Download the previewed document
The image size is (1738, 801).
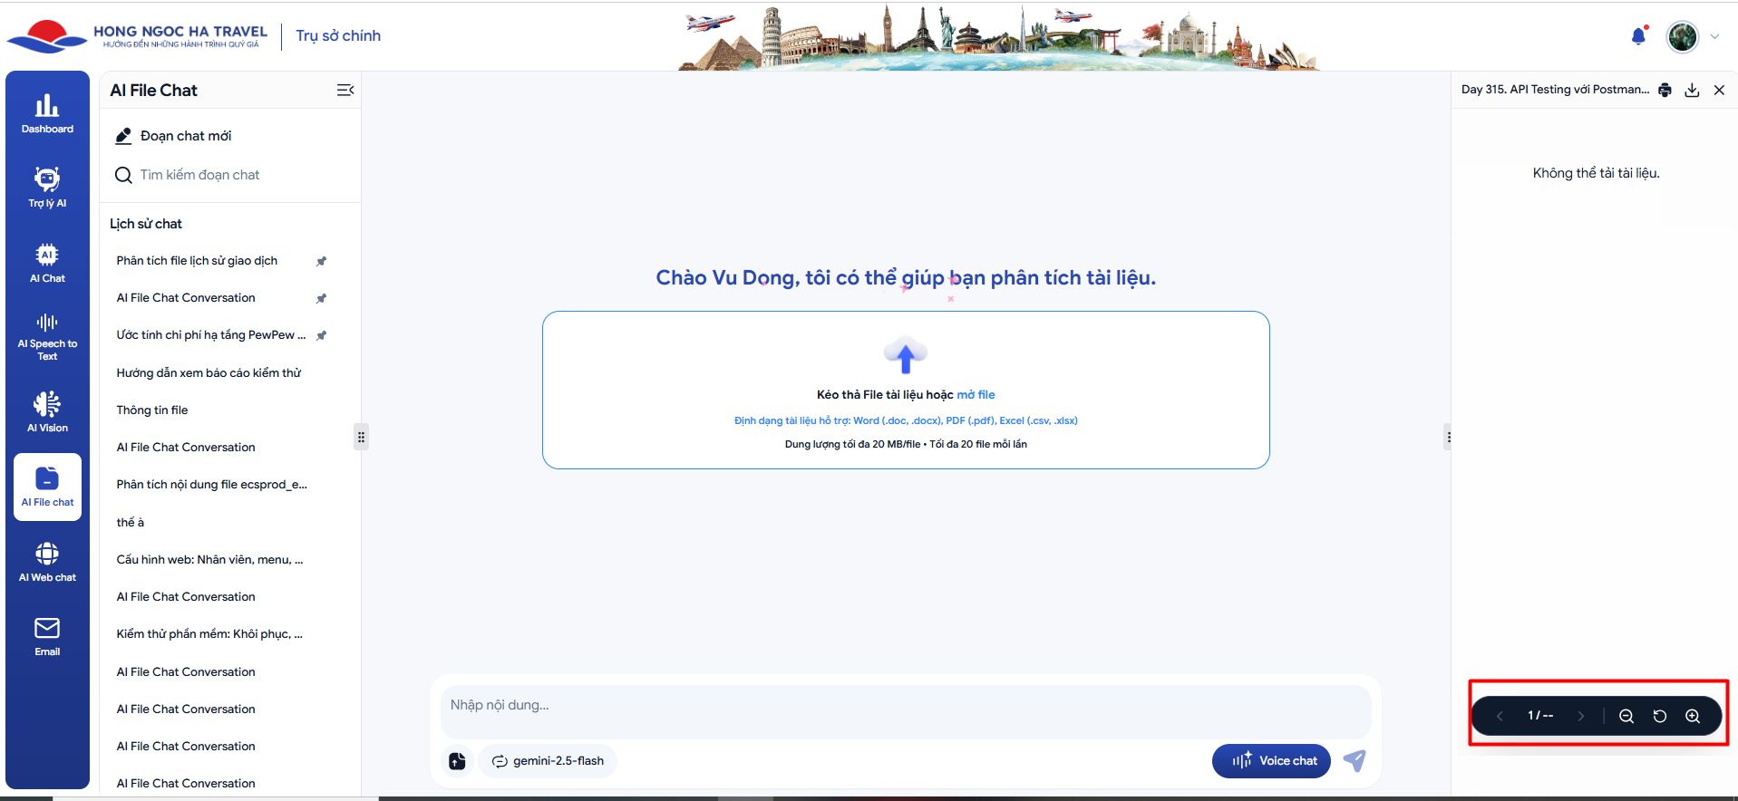click(1692, 90)
